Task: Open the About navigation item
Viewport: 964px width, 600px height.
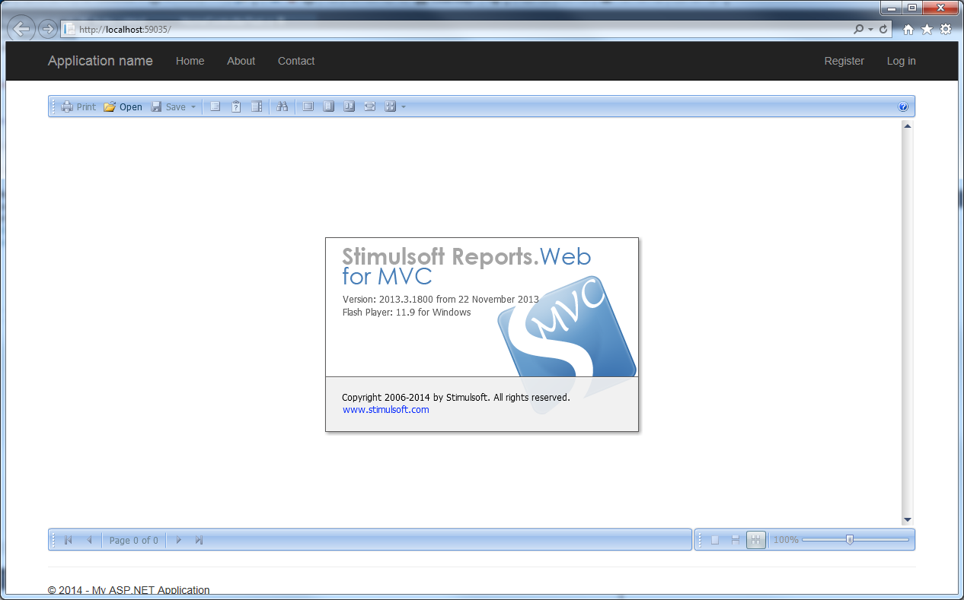Action: pos(241,61)
